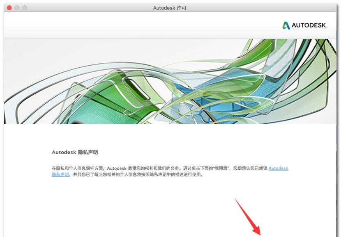Open the blue Autodesk 隐私声明 hyperlink
The height and width of the screenshot is (237, 341).
click(279, 168)
